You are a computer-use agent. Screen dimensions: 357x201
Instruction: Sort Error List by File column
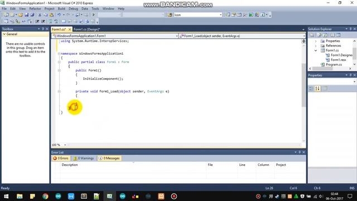(x=210, y=165)
